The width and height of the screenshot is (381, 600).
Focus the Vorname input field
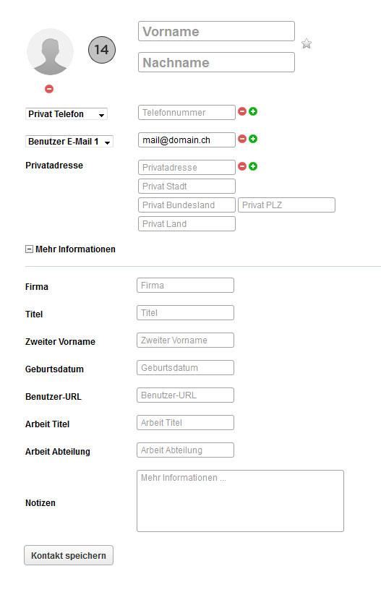coord(216,31)
